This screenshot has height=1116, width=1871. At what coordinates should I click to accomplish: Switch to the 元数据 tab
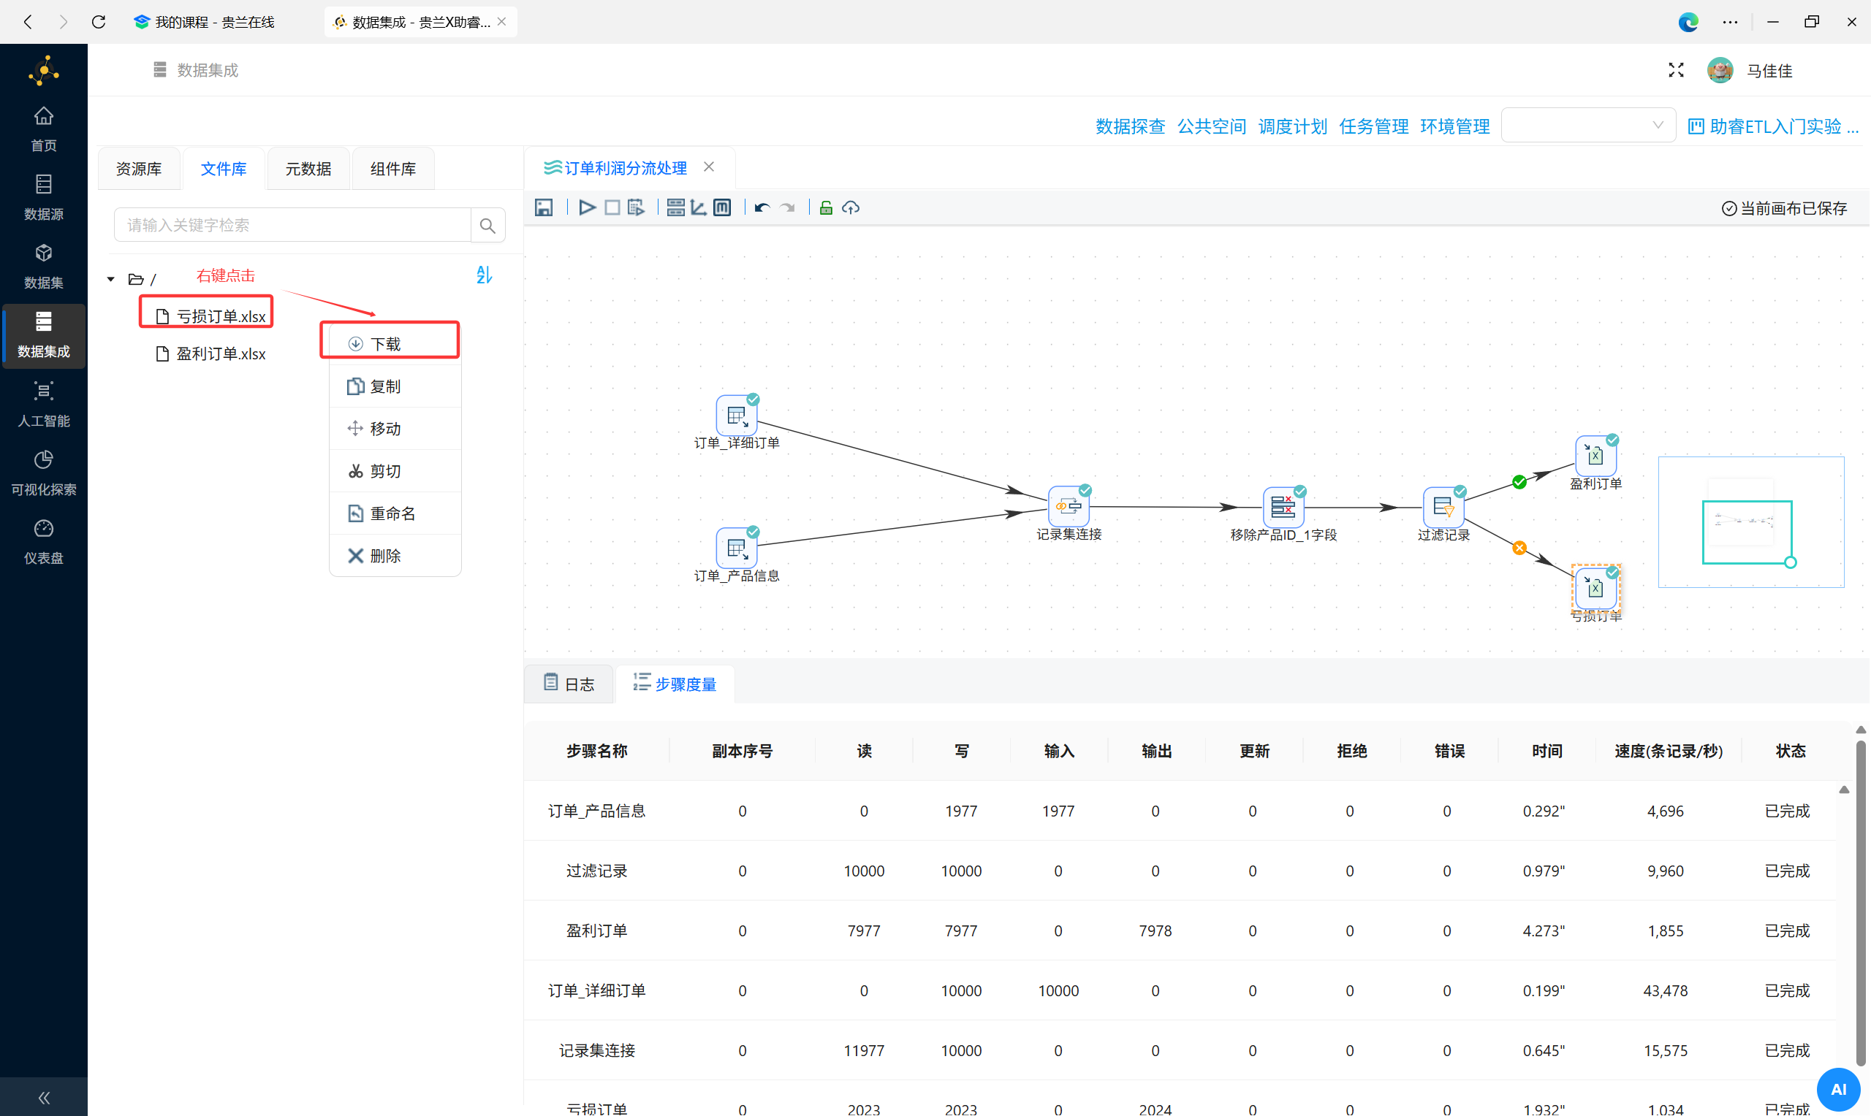(x=308, y=169)
